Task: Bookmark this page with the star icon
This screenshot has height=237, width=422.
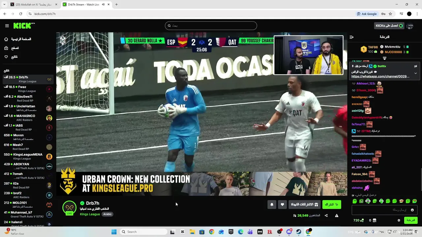Action: (390, 14)
